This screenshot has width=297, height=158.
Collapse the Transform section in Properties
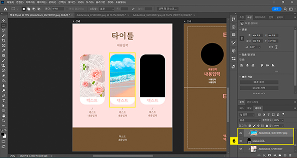[x=240, y=30]
